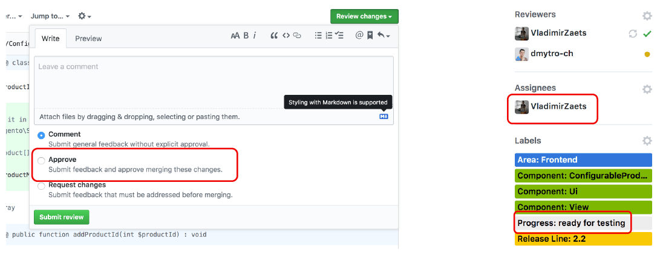Open Reviewers settings gear
The height and width of the screenshot is (255, 660).
[647, 16]
